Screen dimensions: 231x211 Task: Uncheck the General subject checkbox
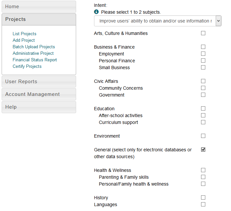coord(203,150)
